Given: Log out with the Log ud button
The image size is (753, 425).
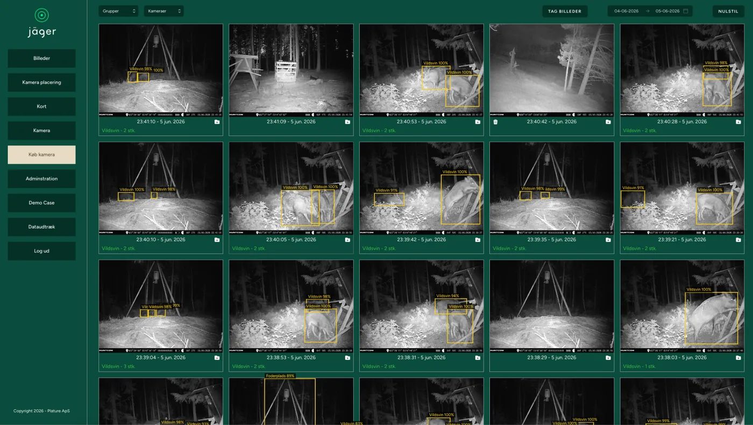Looking at the screenshot, I should (x=41, y=251).
